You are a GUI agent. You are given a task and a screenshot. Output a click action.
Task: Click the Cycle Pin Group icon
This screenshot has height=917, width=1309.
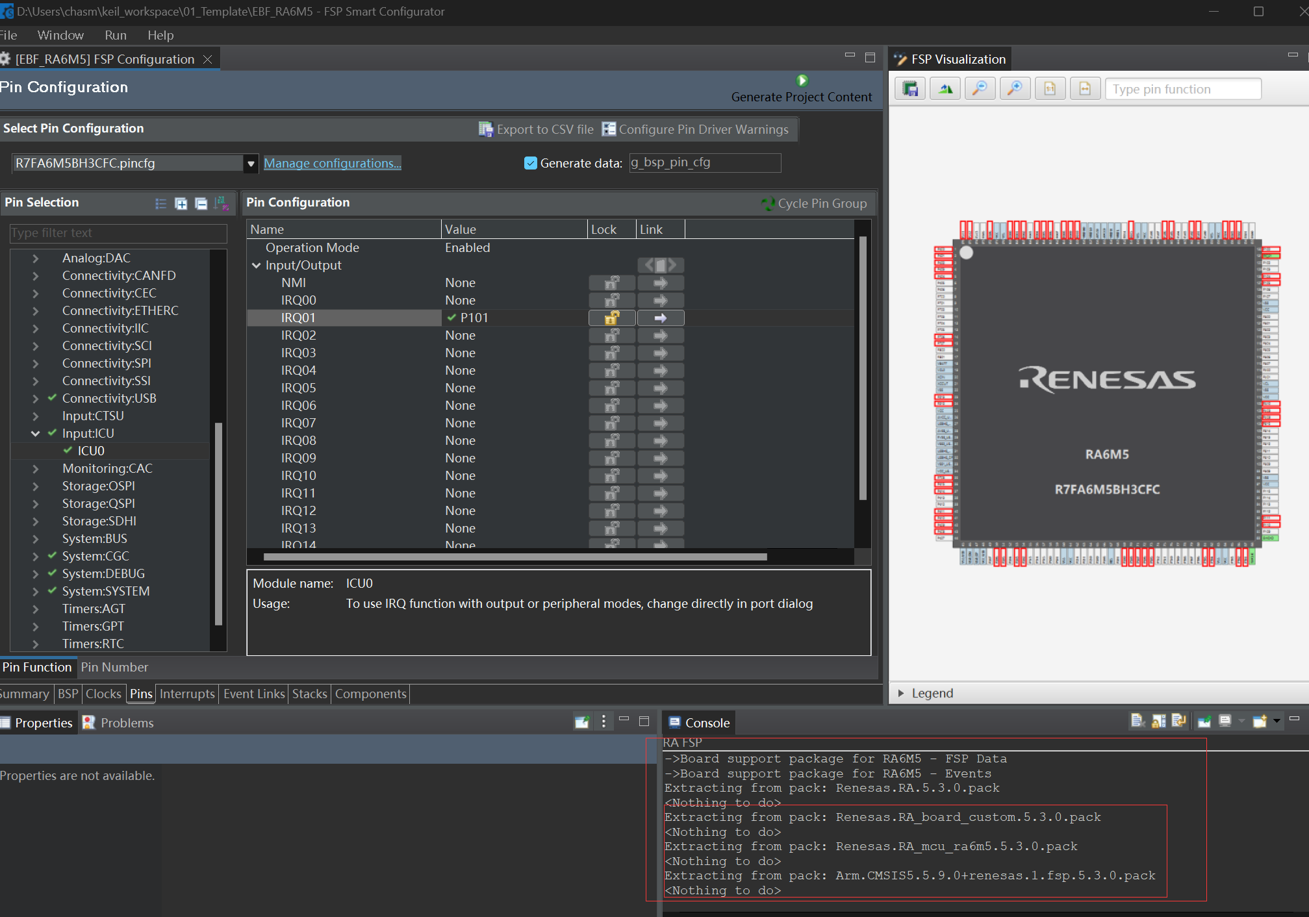pos(769,204)
